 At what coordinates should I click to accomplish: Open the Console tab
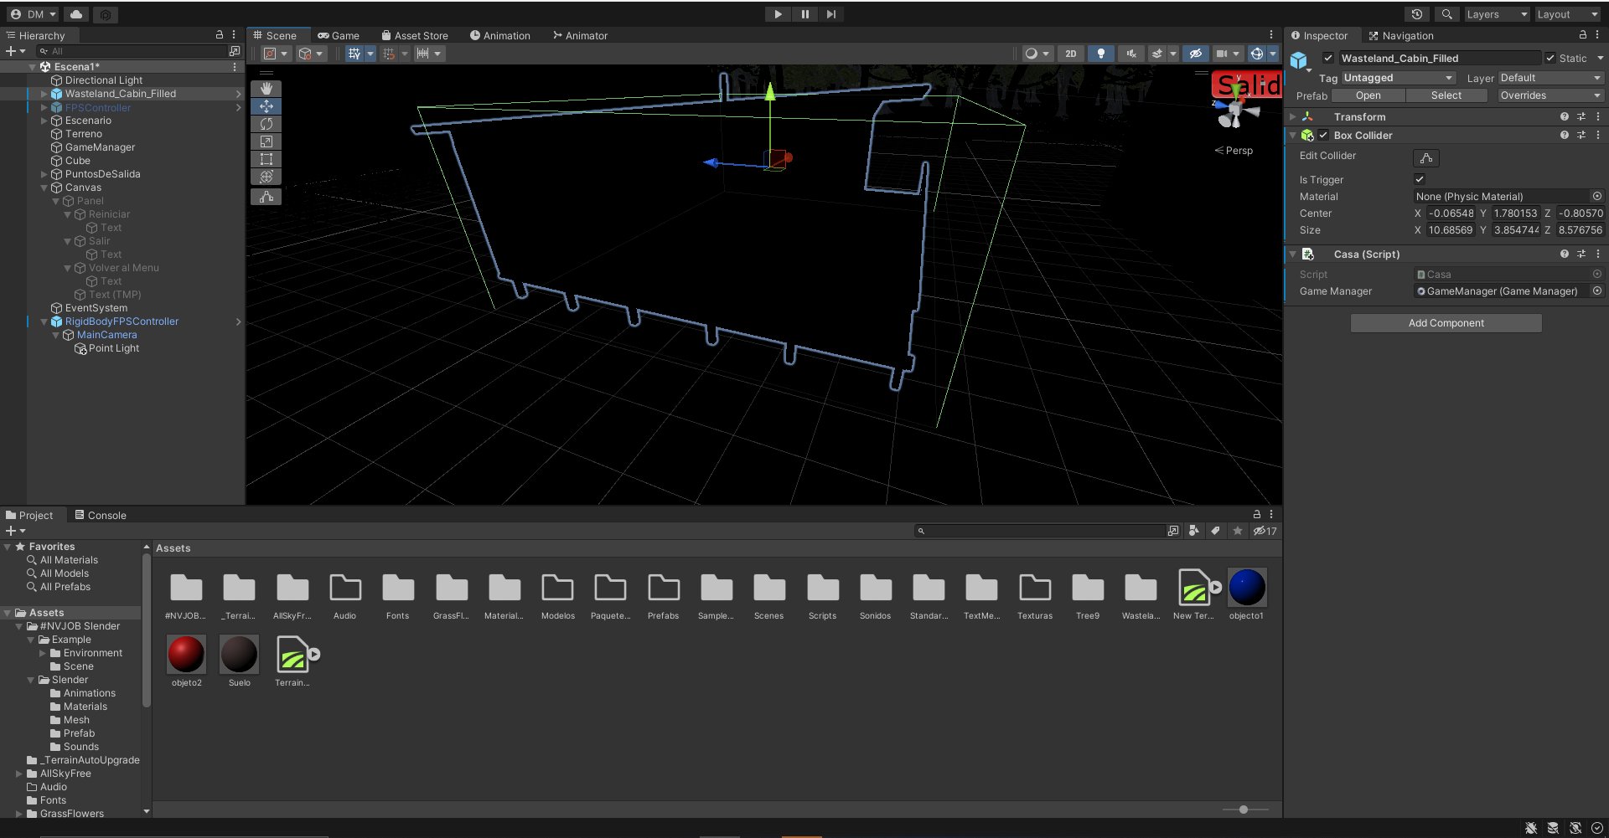pos(101,516)
